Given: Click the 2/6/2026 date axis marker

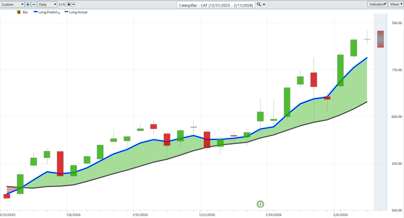Looking at the screenshot, I should pos(340,215).
